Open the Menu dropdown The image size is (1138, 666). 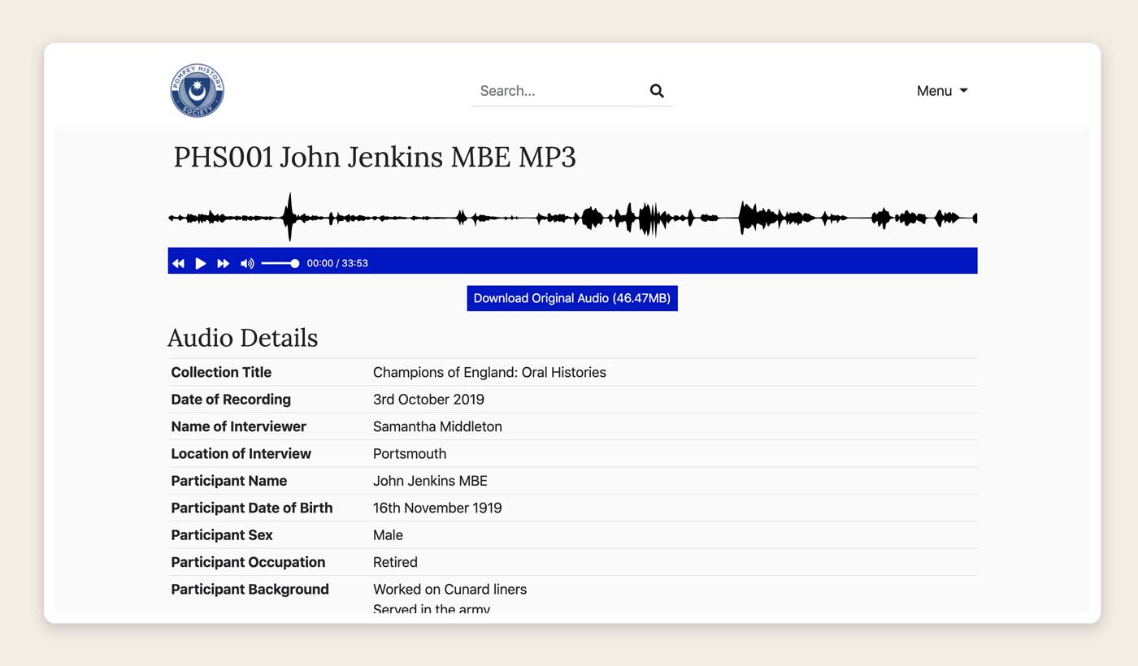tap(941, 91)
